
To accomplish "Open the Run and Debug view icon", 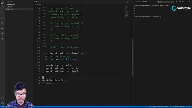I will pyautogui.click(x=2, y=18).
